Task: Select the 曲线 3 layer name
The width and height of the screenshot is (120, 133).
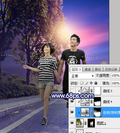Action: (x=108, y=91)
